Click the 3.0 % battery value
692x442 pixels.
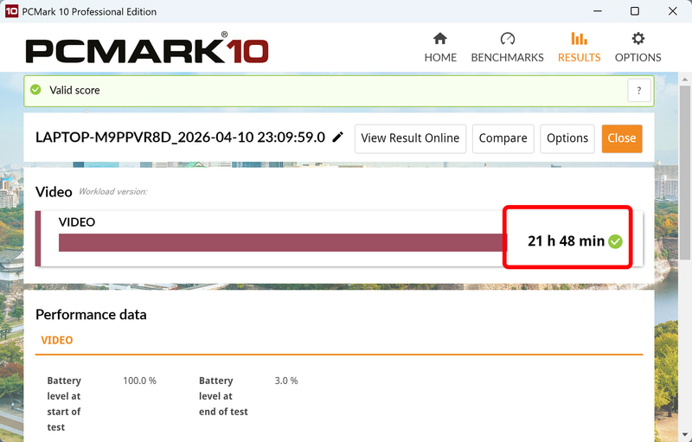(286, 381)
